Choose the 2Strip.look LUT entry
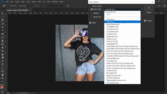Image resolution: width=167 pixels, height=94 pixels. [122, 19]
